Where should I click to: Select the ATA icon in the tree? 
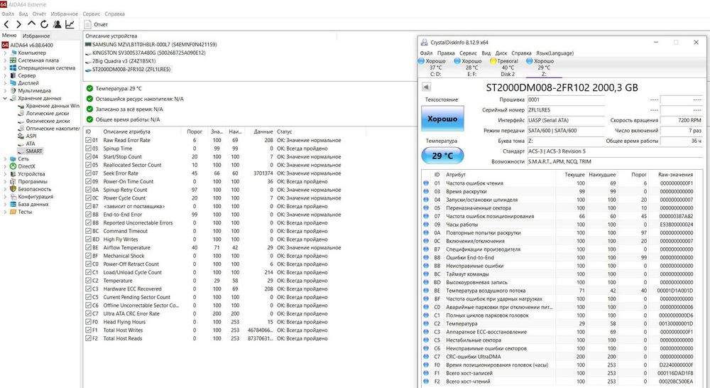[x=21, y=144]
